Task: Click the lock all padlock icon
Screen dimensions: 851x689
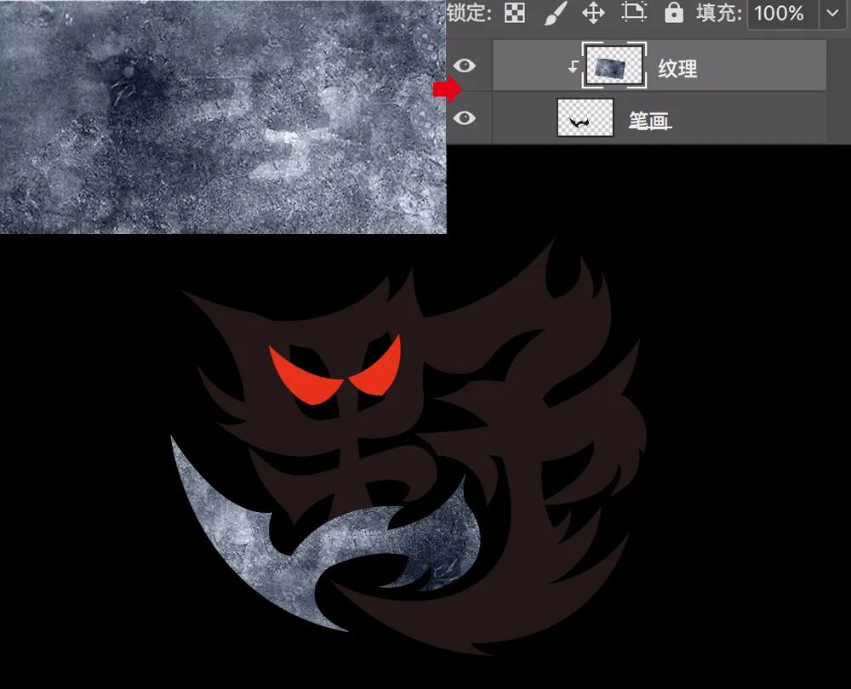Action: tap(673, 13)
